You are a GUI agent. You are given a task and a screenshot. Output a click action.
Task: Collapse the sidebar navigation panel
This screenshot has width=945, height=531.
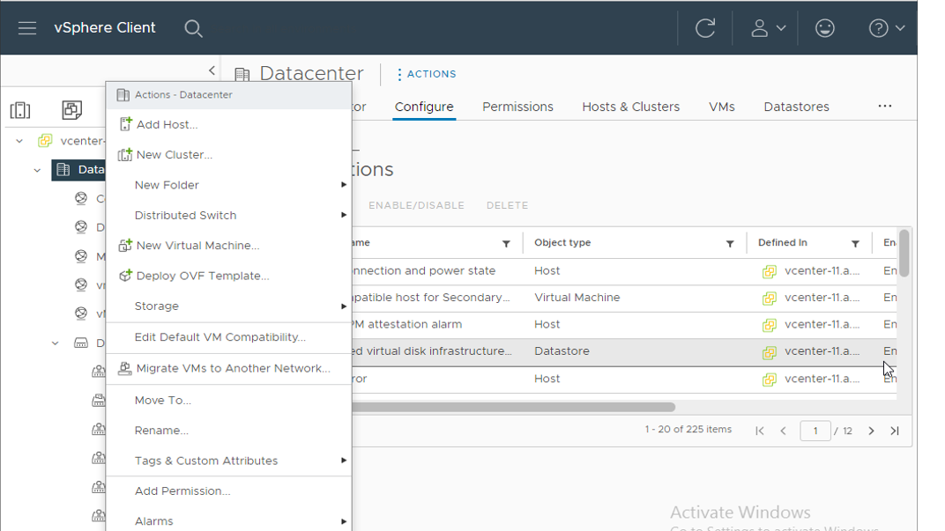point(212,70)
